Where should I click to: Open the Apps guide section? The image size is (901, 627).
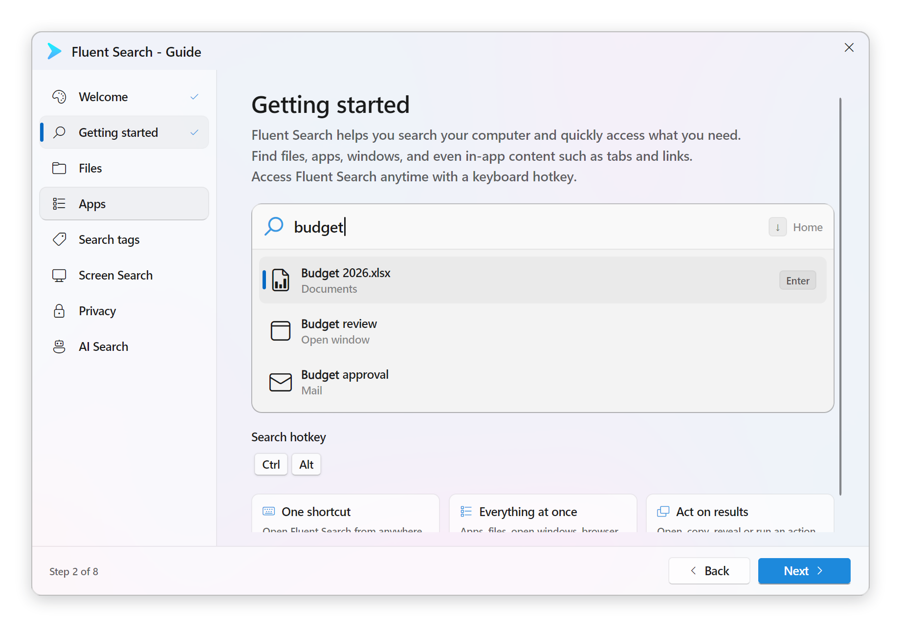124,204
